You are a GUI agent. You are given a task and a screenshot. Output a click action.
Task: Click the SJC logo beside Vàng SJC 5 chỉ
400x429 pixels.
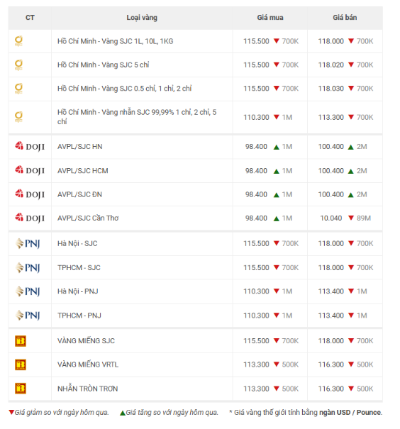pyautogui.click(x=18, y=65)
